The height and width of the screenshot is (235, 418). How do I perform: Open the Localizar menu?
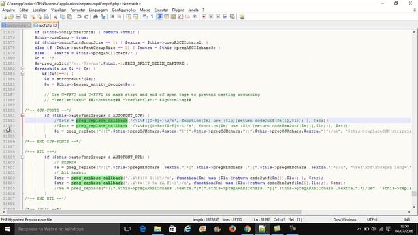(40, 10)
